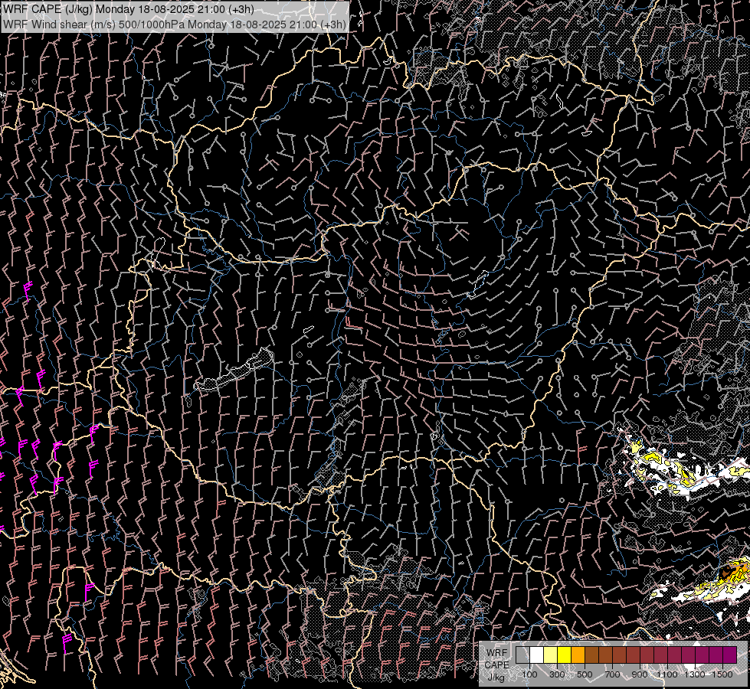Click the J/kg unit label in legend
Image resolution: width=750 pixels, height=689 pixels.
[x=496, y=678]
